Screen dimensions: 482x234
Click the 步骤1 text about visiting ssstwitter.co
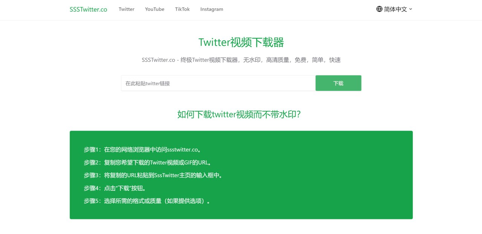(x=143, y=149)
